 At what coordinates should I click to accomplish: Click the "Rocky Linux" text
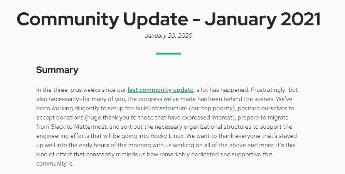click(209, 136)
